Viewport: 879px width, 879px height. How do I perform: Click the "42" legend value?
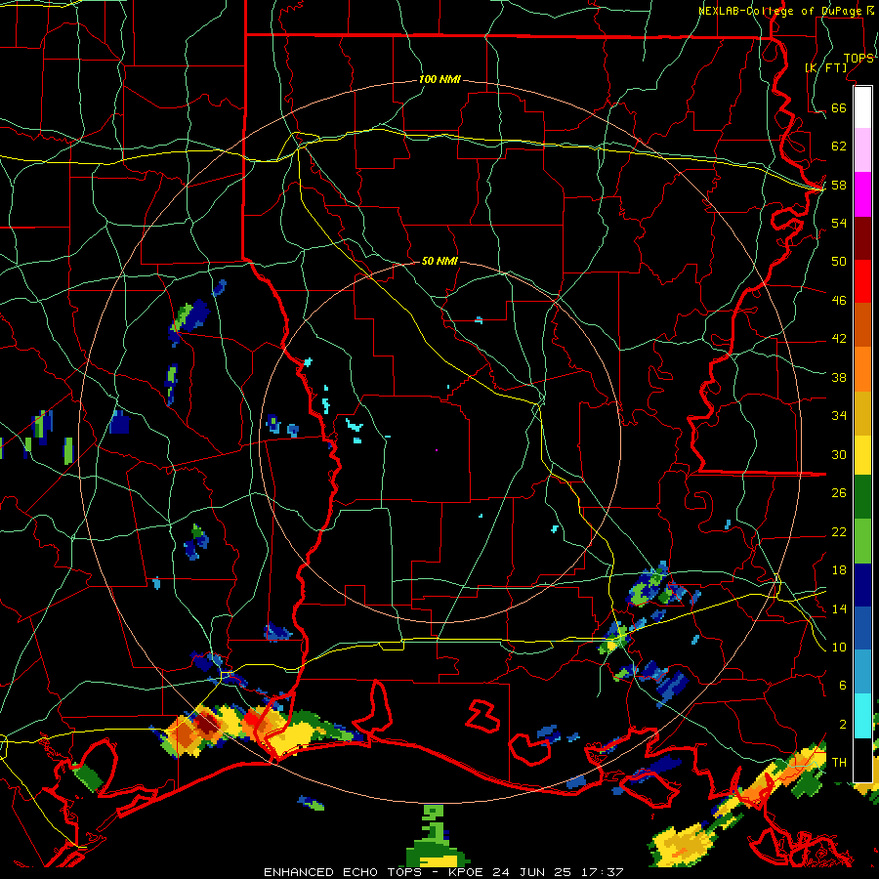[839, 338]
